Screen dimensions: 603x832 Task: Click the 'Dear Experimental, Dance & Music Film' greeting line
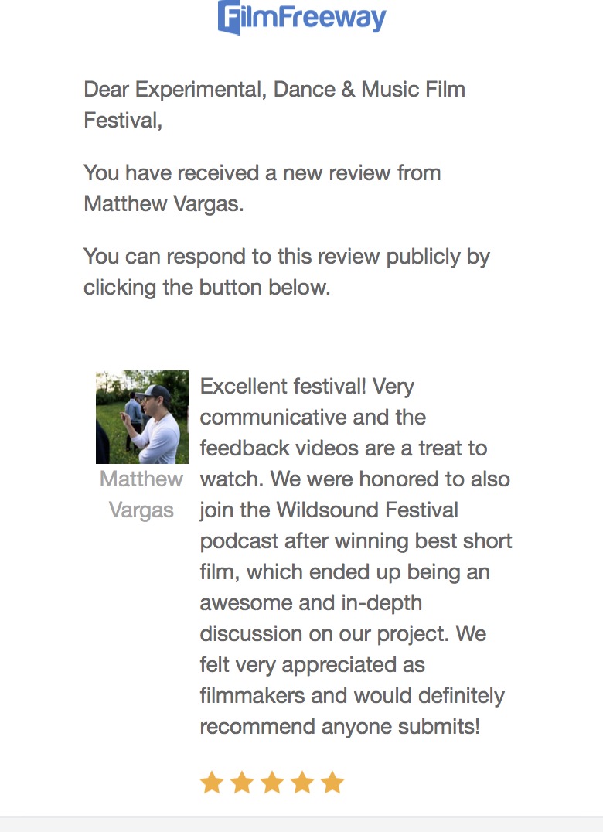click(x=274, y=90)
